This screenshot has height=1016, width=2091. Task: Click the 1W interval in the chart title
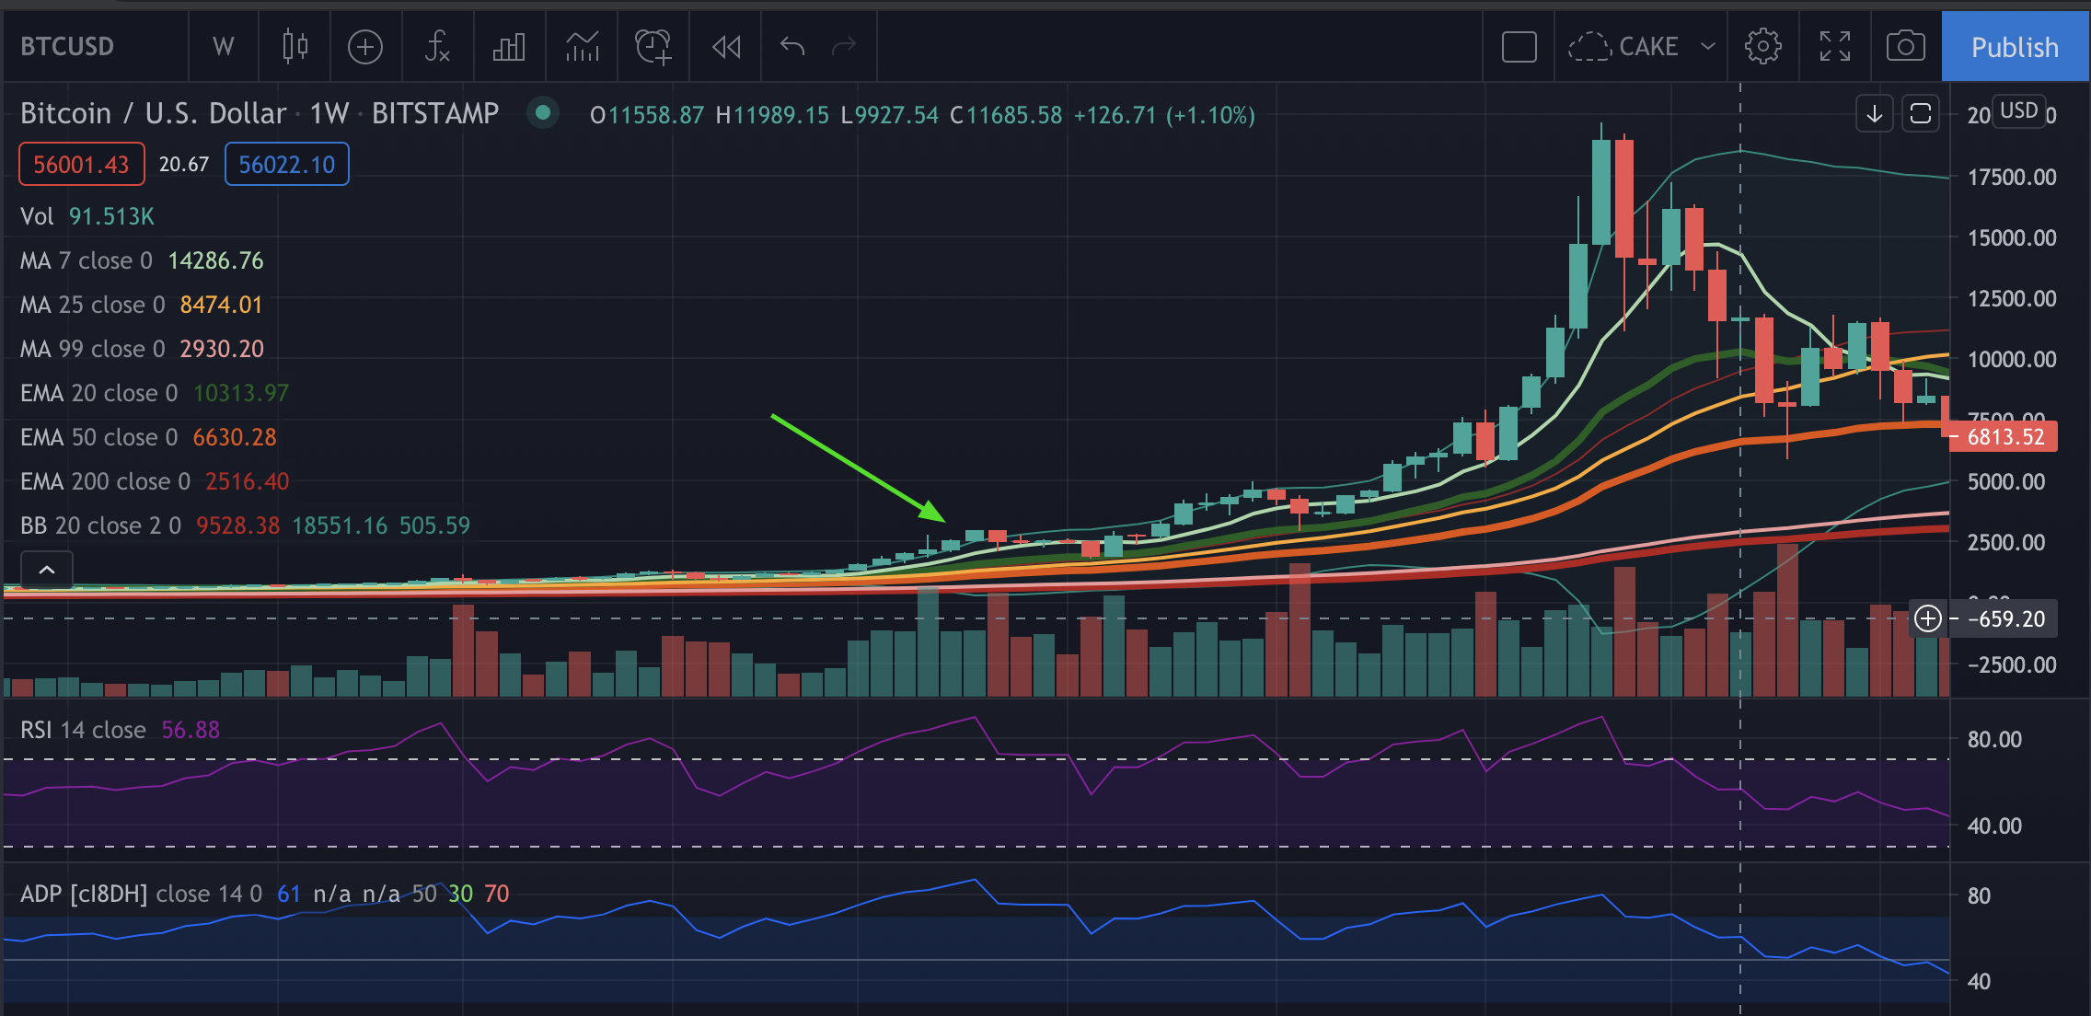click(x=329, y=113)
